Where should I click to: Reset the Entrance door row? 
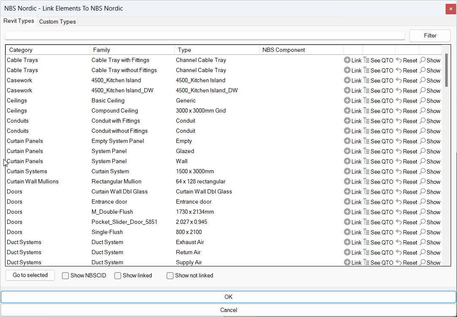[x=407, y=202]
